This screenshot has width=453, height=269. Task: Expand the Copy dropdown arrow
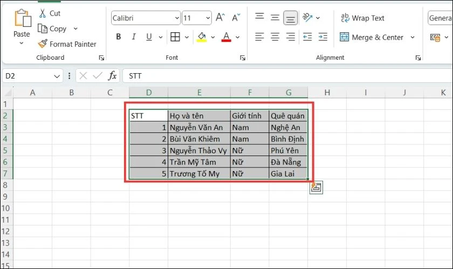[75, 29]
